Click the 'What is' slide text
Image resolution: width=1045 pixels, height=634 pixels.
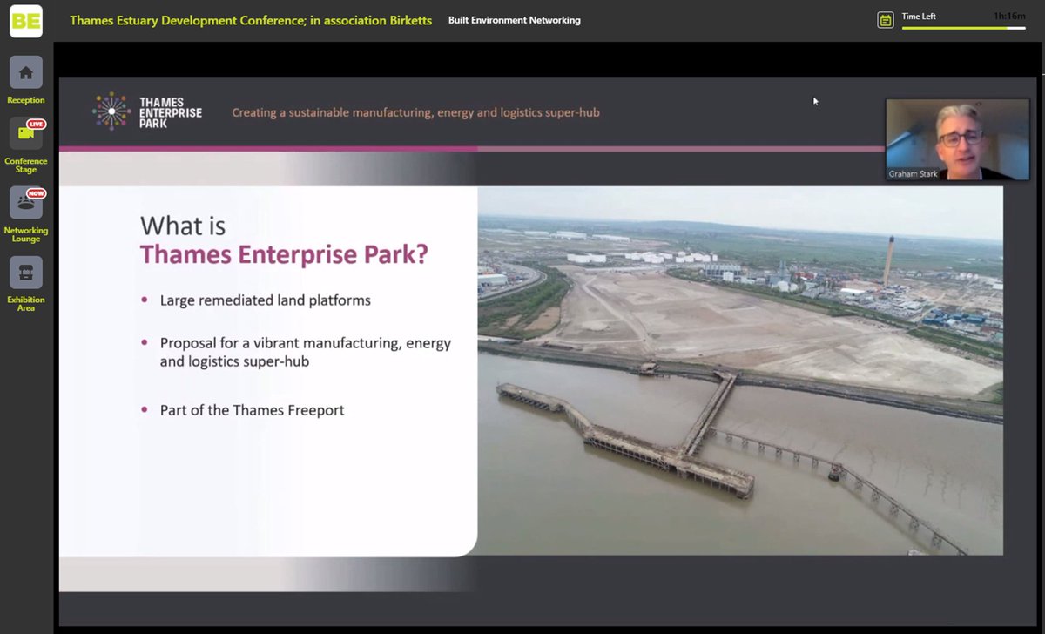183,226
